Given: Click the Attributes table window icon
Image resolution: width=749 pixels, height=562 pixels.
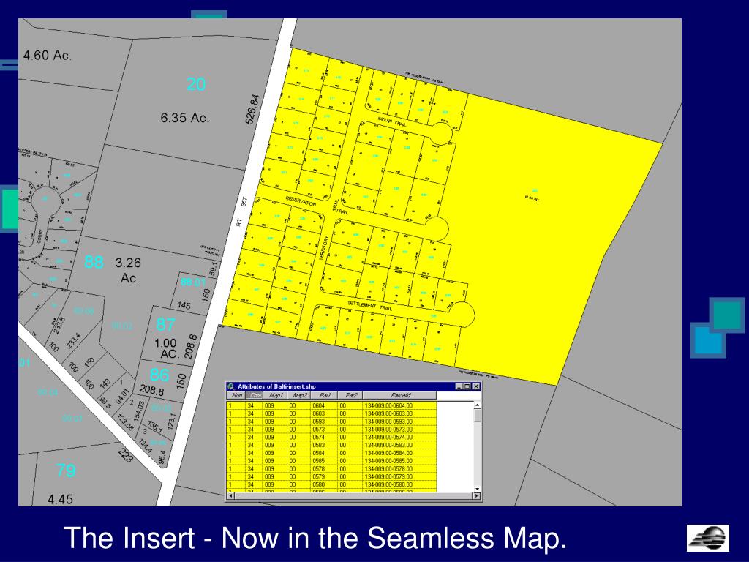Looking at the screenshot, I should coord(231,386).
